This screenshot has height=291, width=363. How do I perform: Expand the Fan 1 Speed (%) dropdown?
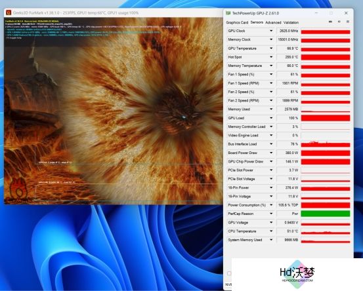pyautogui.click(x=271, y=74)
